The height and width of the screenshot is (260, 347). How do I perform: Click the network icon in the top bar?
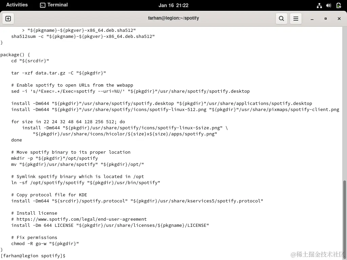319,5
